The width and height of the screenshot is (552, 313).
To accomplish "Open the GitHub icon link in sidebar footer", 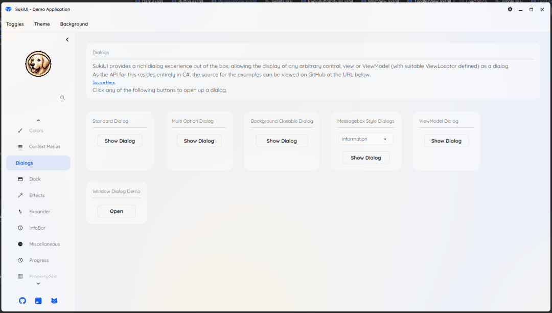I will coord(22,301).
